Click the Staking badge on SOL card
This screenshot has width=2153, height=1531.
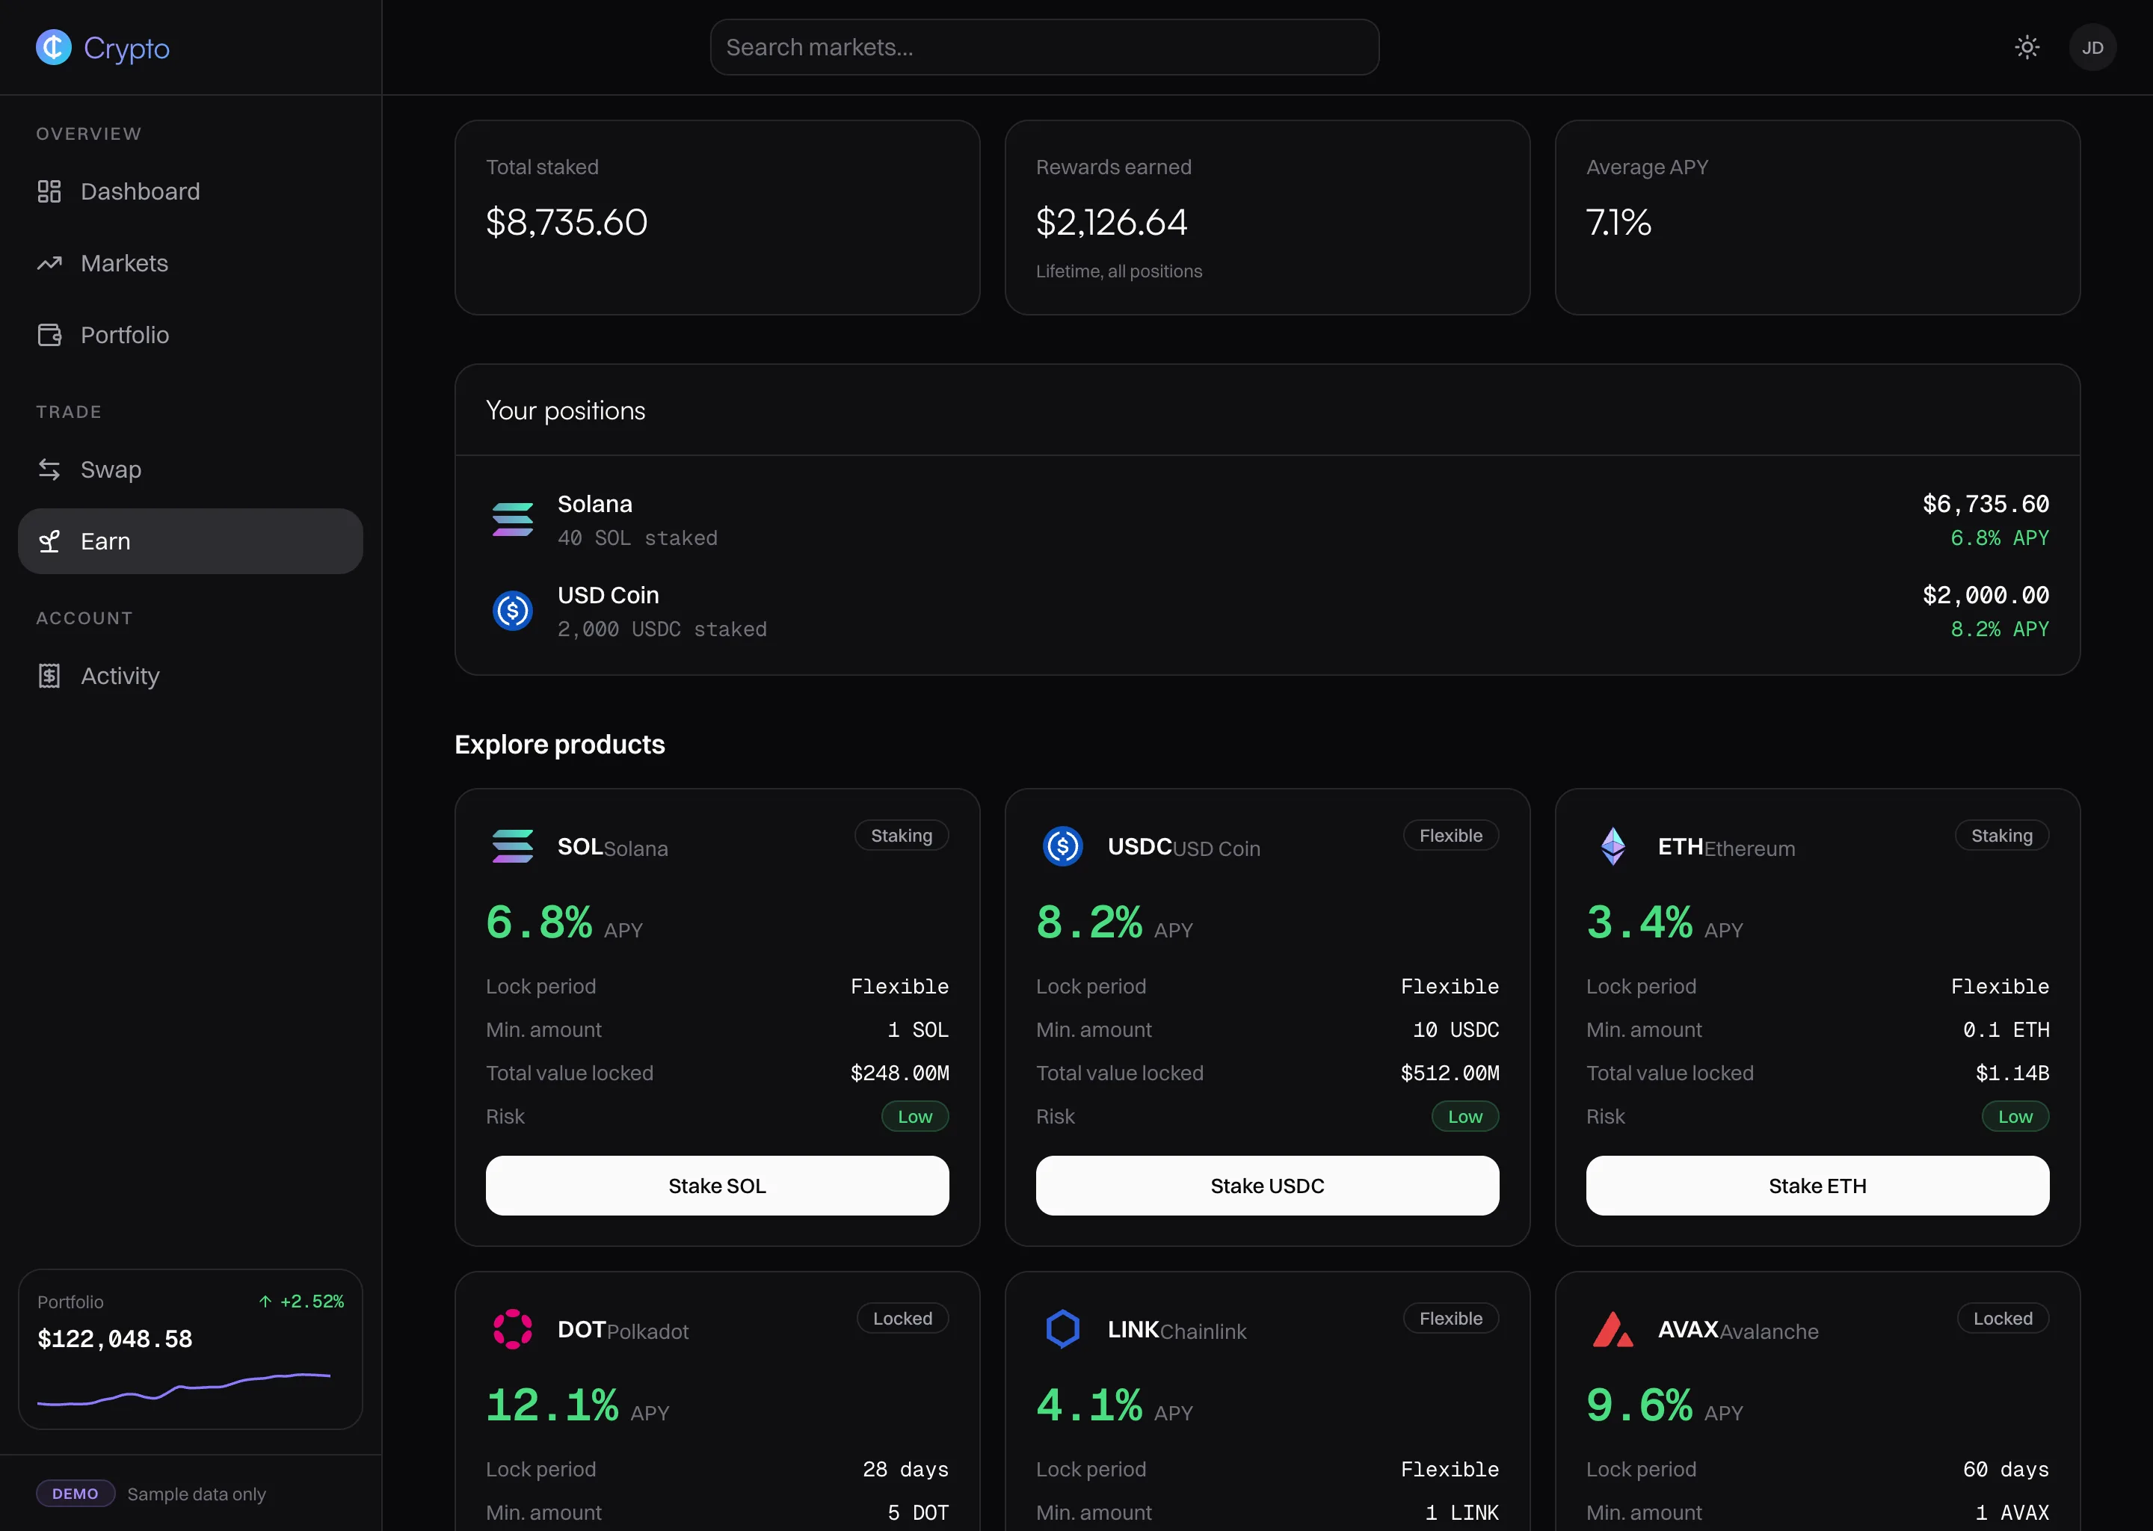(901, 835)
